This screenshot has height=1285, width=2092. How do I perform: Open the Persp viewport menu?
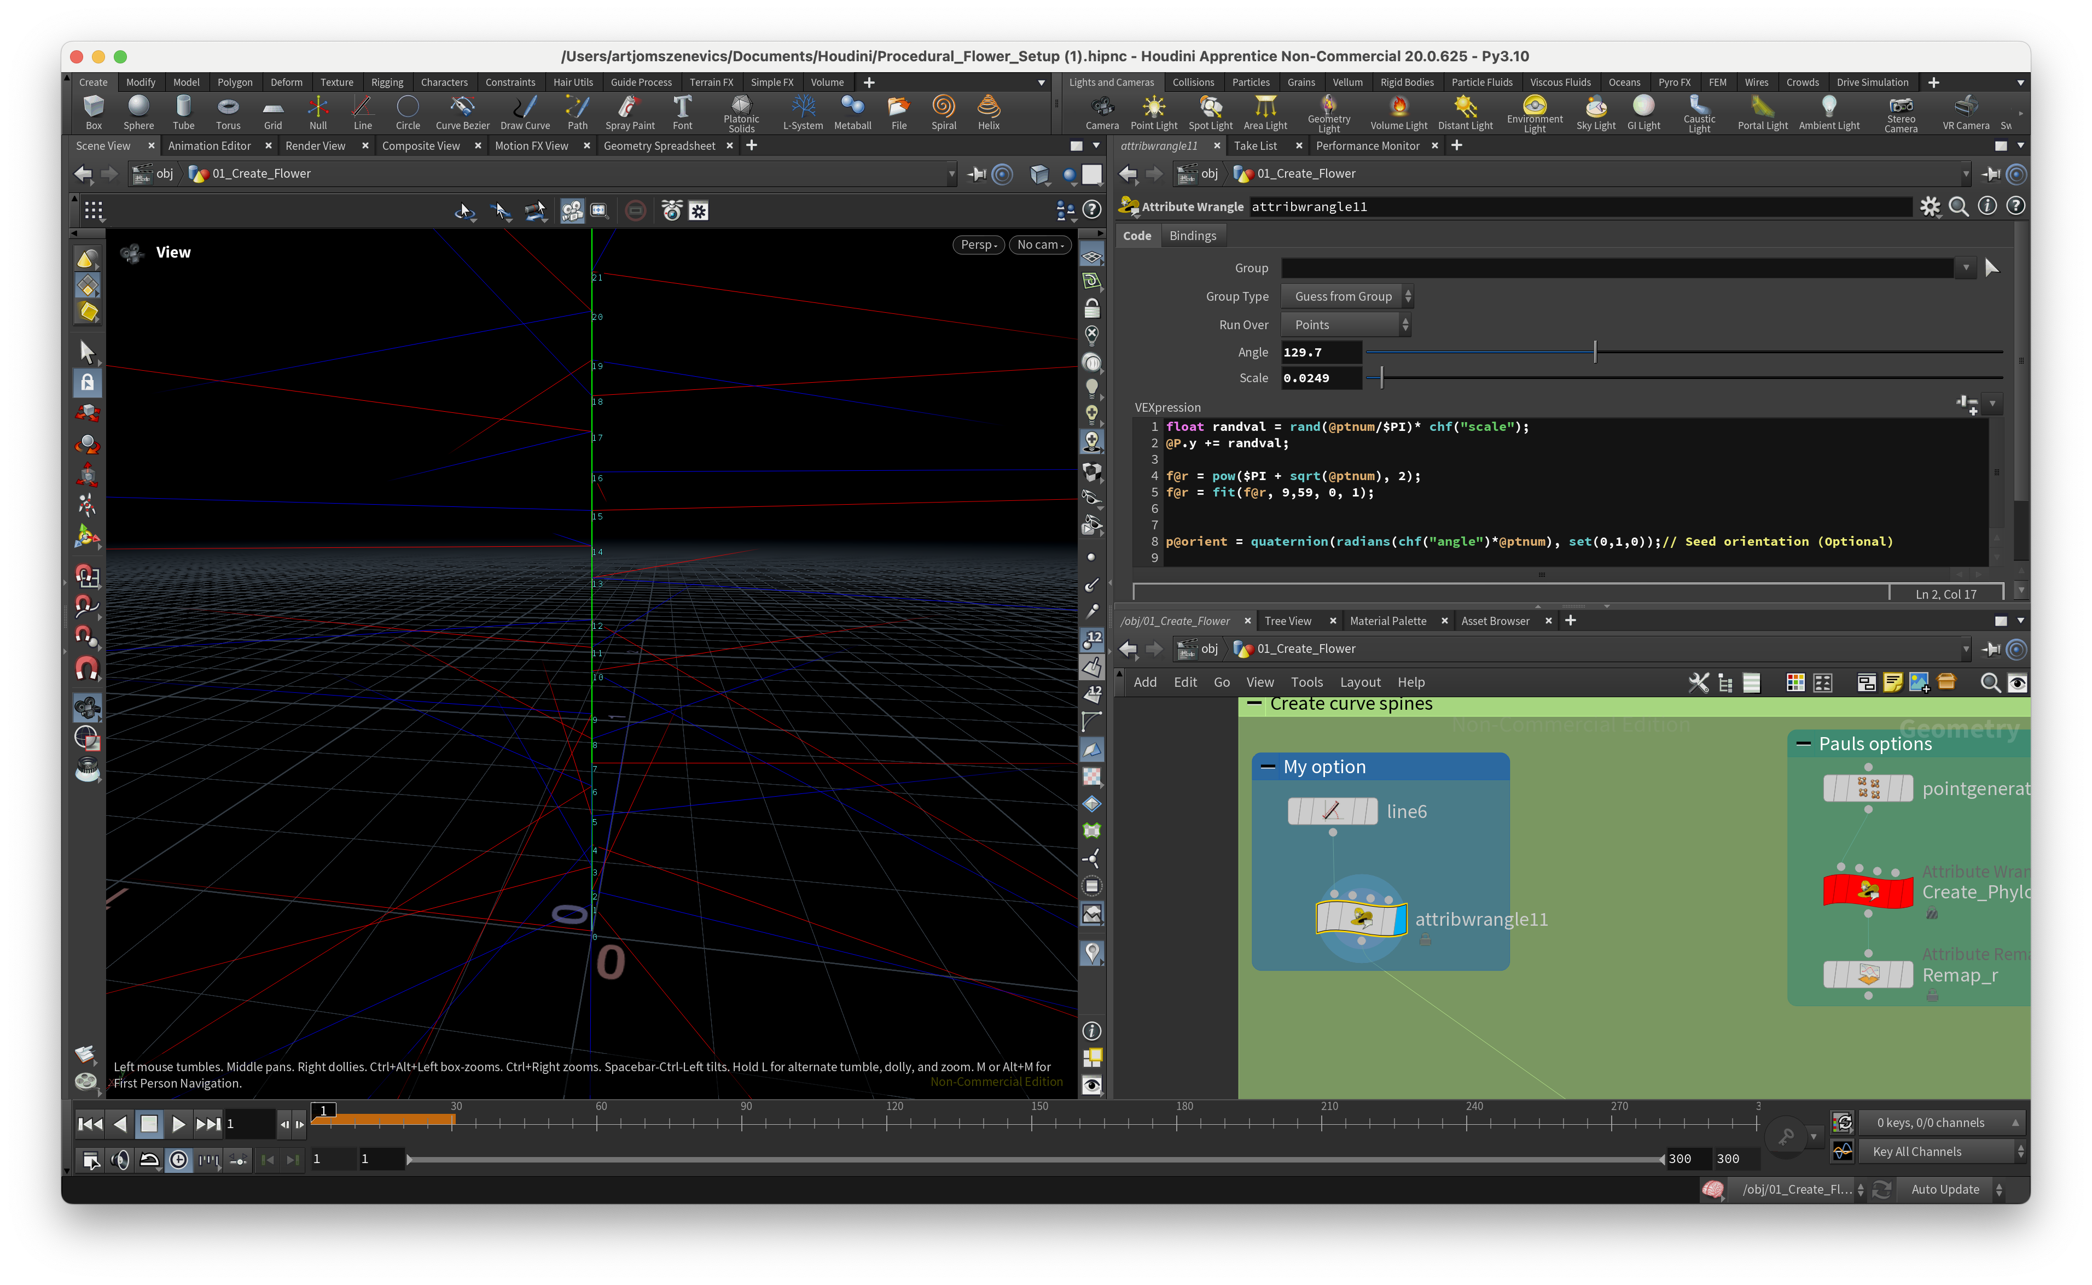(978, 245)
